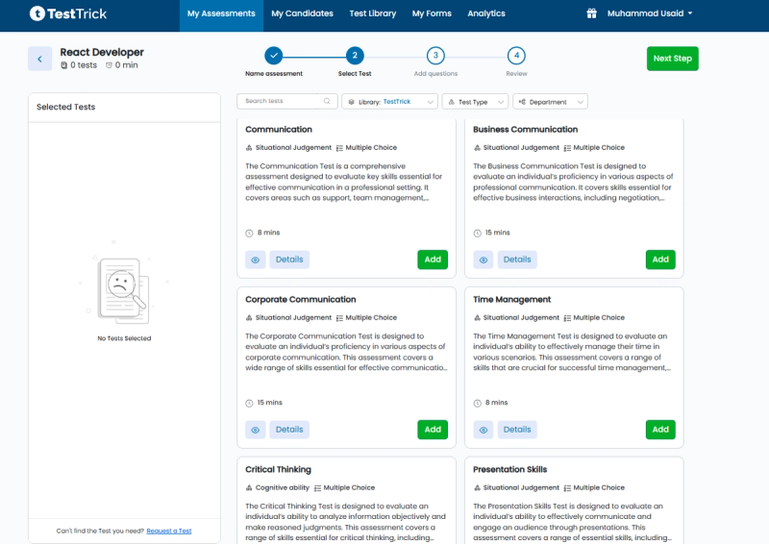Open the Department filter dropdown
This screenshot has height=544, width=769.
click(550, 102)
